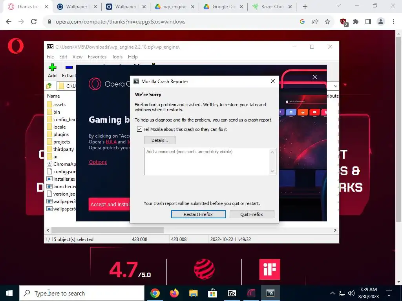
Task: Open the Chrome profile avatar
Action: click(x=381, y=22)
